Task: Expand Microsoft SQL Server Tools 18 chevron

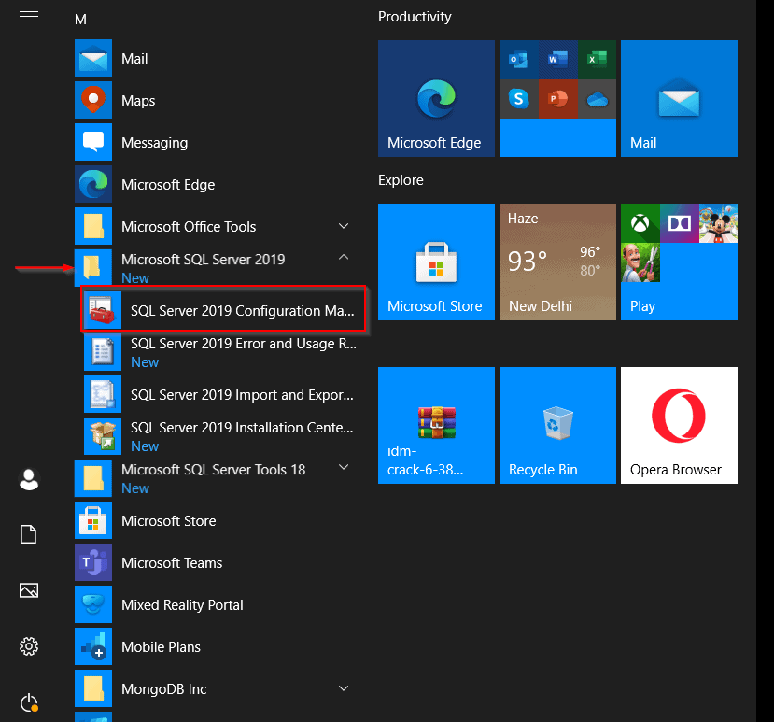Action: [344, 467]
